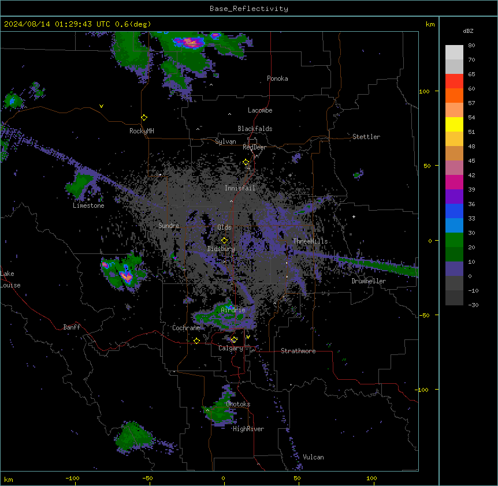Pick the yellow 51-54 dBZ legend swatch
Viewport: 498px width, 486px height.
[454, 124]
